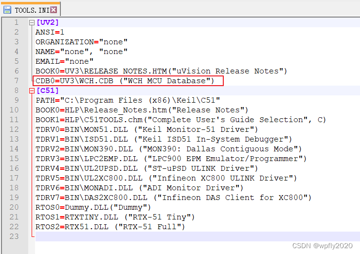
Task: Click the EMAIL="none" line
Action: point(65,61)
